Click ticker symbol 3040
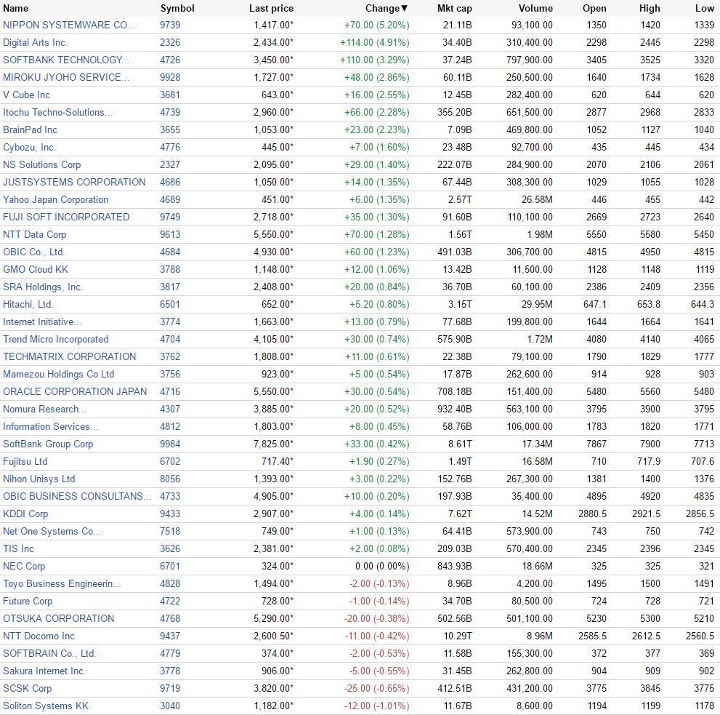This screenshot has width=720, height=715. coord(170,706)
